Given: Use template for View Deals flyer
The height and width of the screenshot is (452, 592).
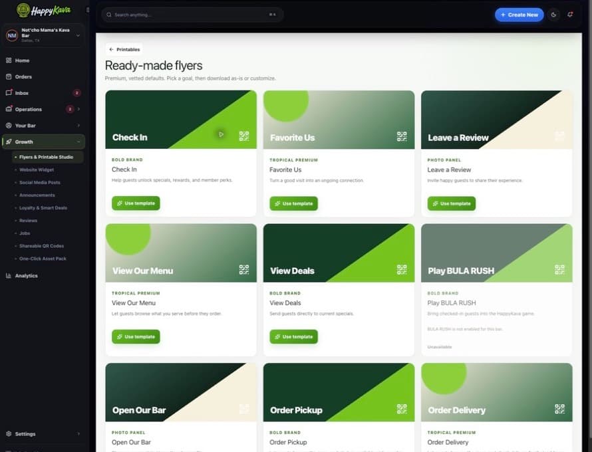Looking at the screenshot, I should click(x=294, y=337).
